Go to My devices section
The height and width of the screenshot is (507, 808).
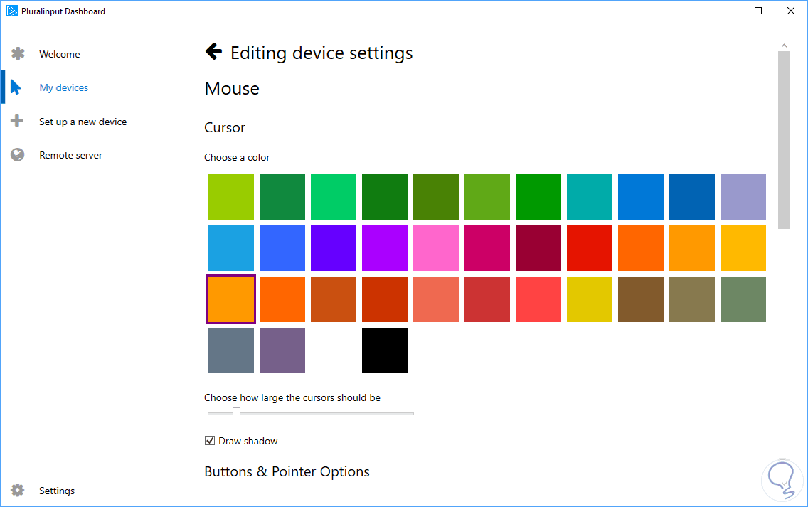[x=64, y=87]
